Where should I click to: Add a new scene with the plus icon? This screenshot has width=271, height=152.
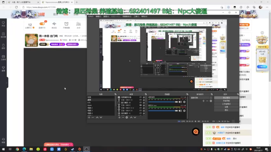(x=89, y=117)
